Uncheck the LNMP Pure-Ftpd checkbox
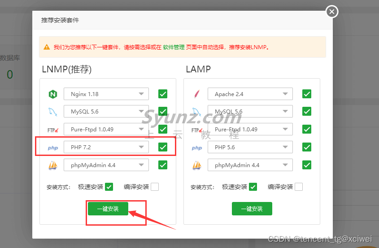 163,129
